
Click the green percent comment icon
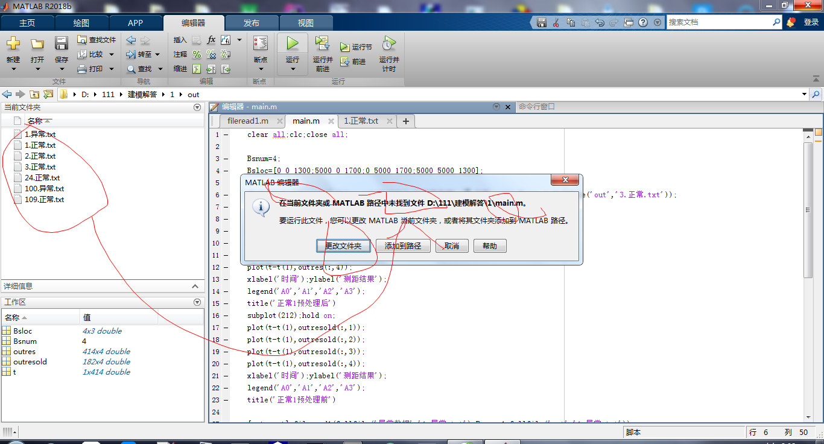197,54
